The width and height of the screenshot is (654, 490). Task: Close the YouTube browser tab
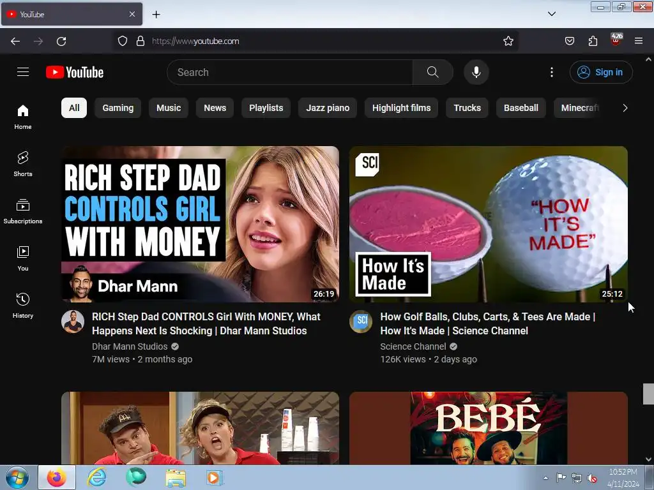pos(132,14)
